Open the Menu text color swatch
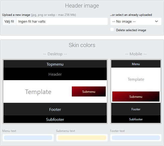The width and height of the screenshot is (164, 146). pyautogui.click(x=28, y=138)
